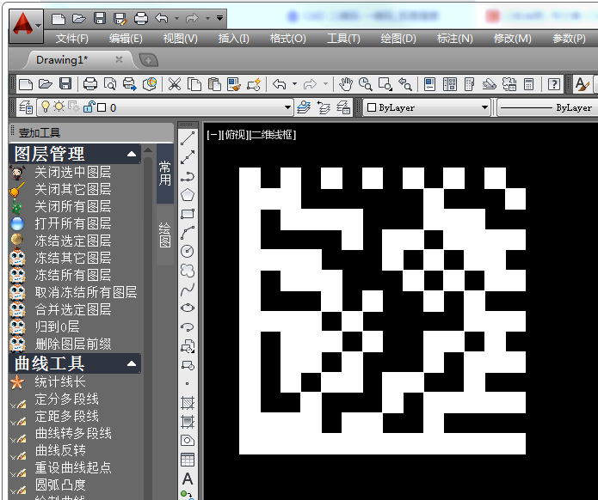Click the Zoom Window icon
598x500 pixels.
[385, 84]
